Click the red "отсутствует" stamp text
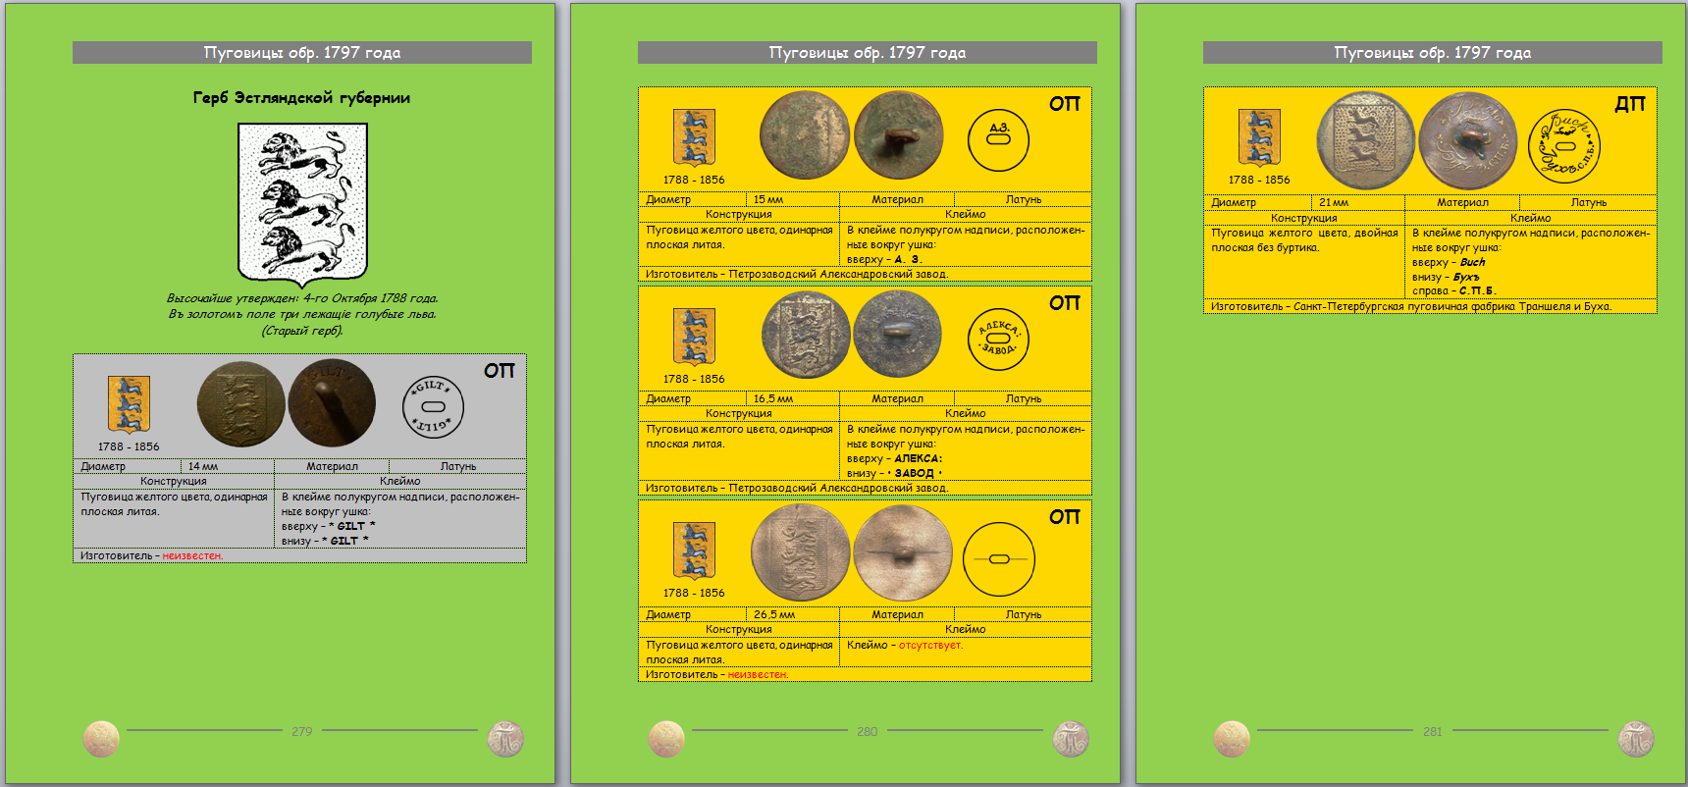1688x787 pixels. 930,645
